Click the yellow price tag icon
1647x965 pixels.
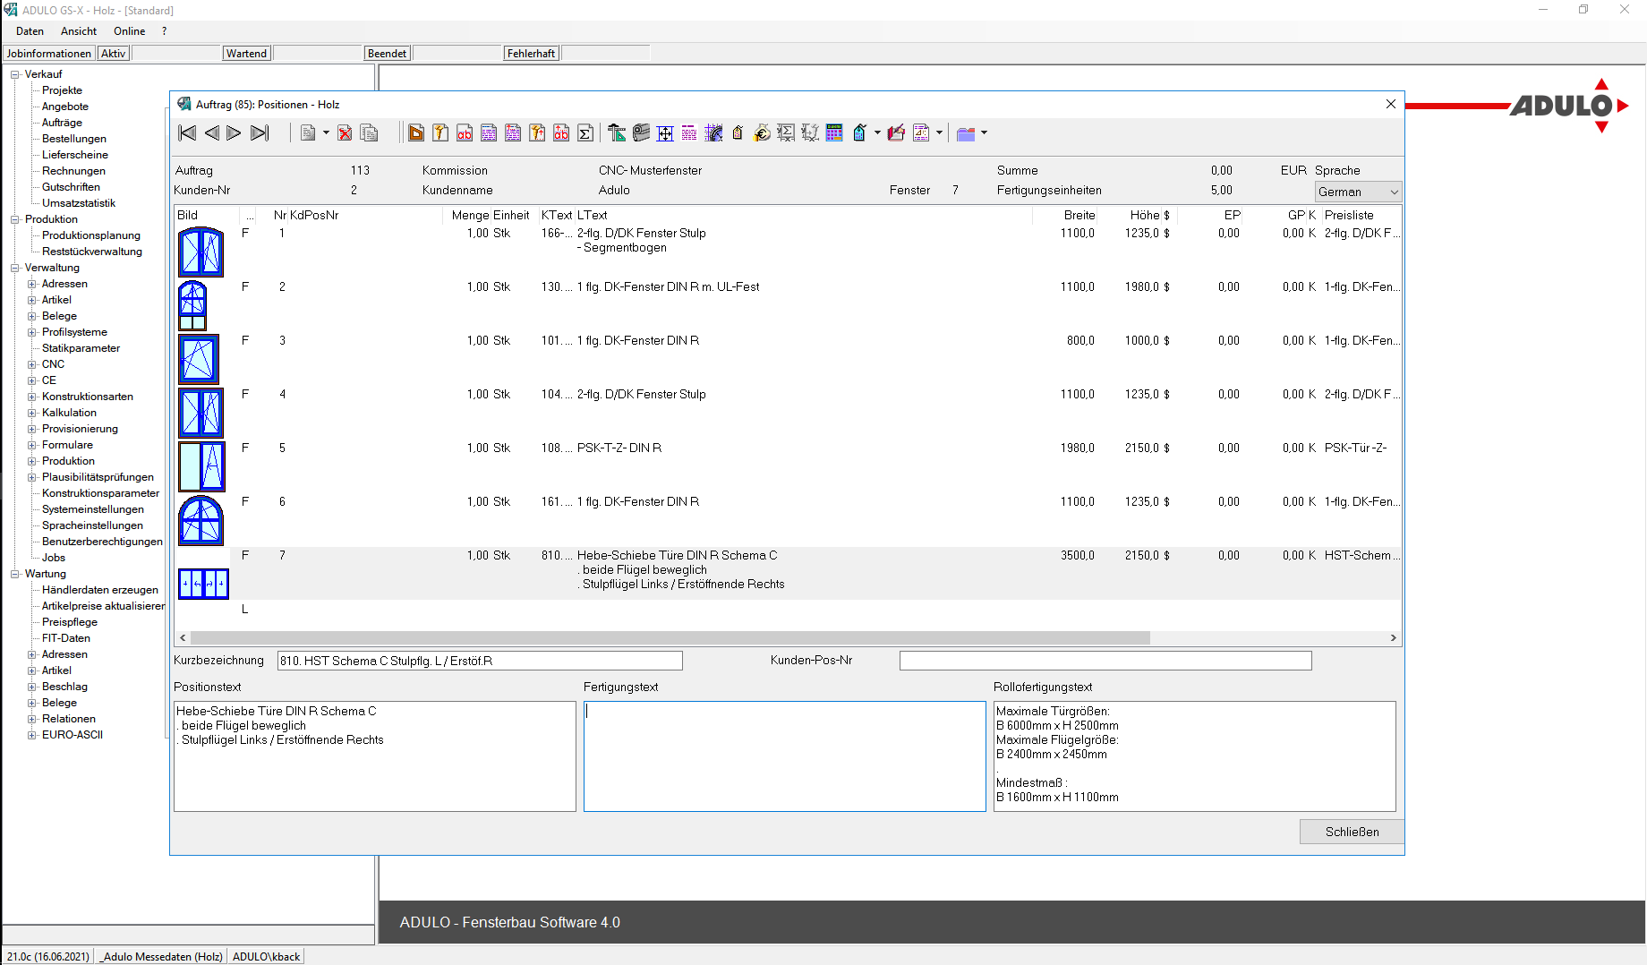click(x=738, y=133)
